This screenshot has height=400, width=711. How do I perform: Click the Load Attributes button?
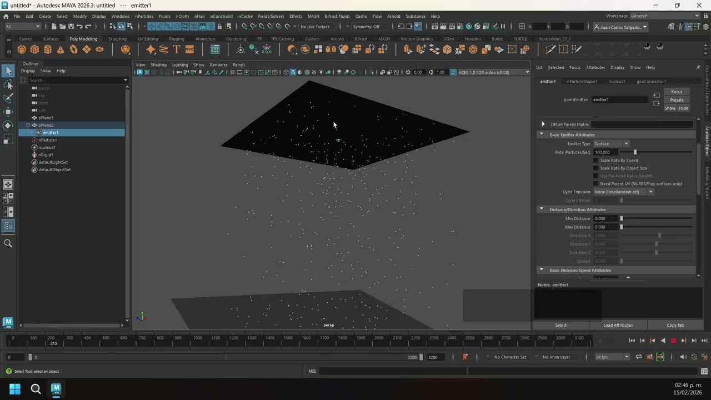pos(618,325)
